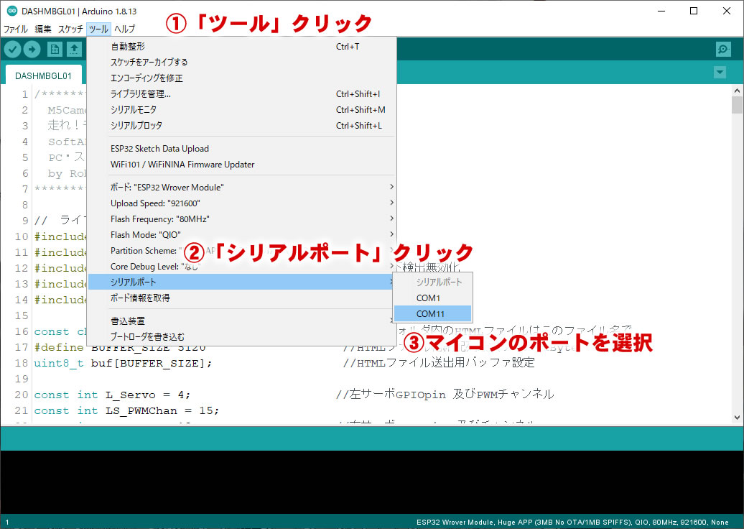Image resolution: width=744 pixels, height=529 pixels.
Task: Choose エンコーディングを修正 menu entry
Action: tap(242, 78)
